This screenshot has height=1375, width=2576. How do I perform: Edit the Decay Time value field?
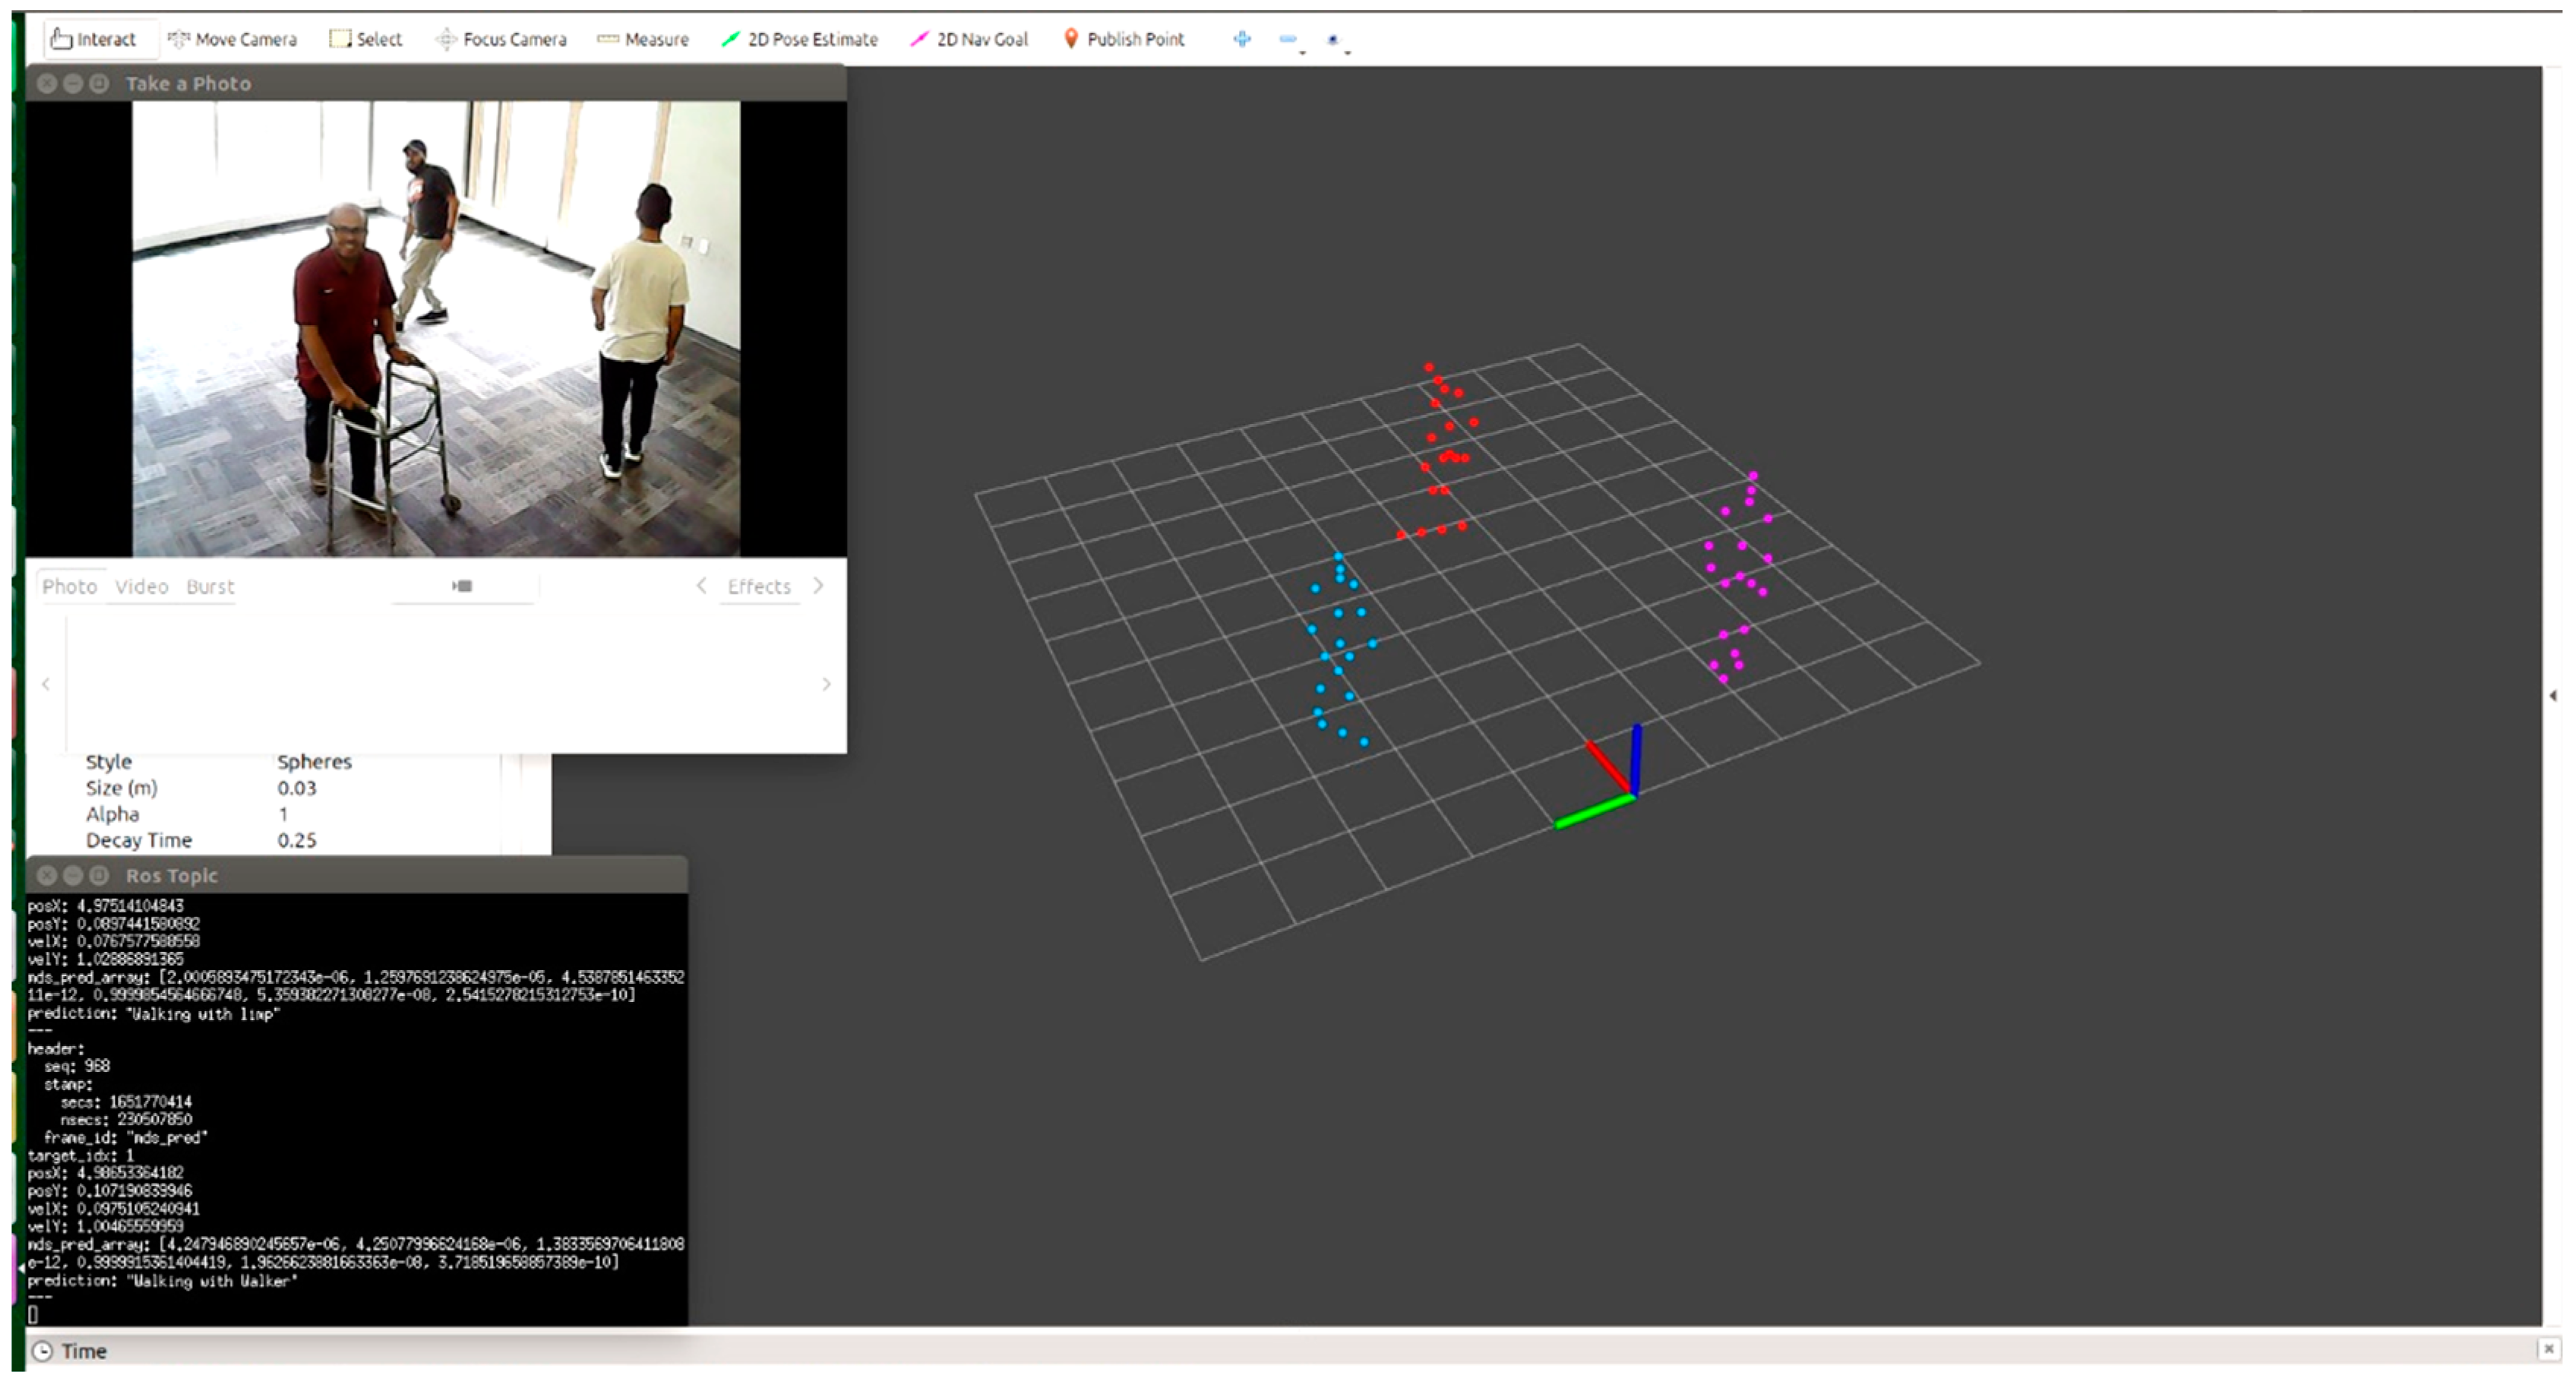point(297,840)
